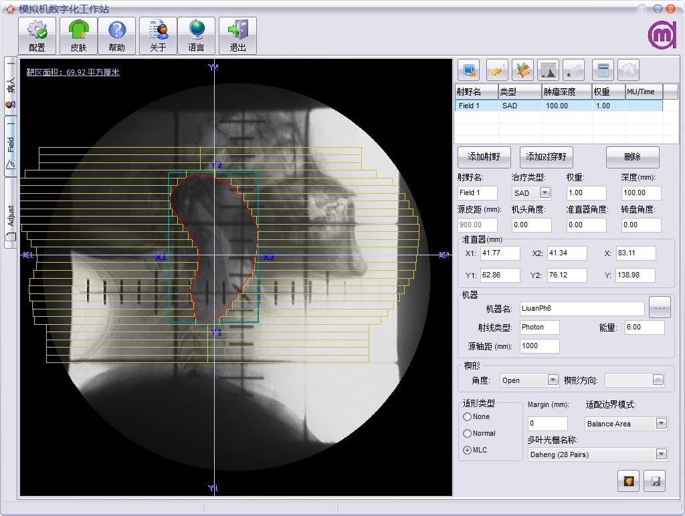Switch to the 病人 patient side tab
The width and height of the screenshot is (685, 516).
[x=11, y=86]
